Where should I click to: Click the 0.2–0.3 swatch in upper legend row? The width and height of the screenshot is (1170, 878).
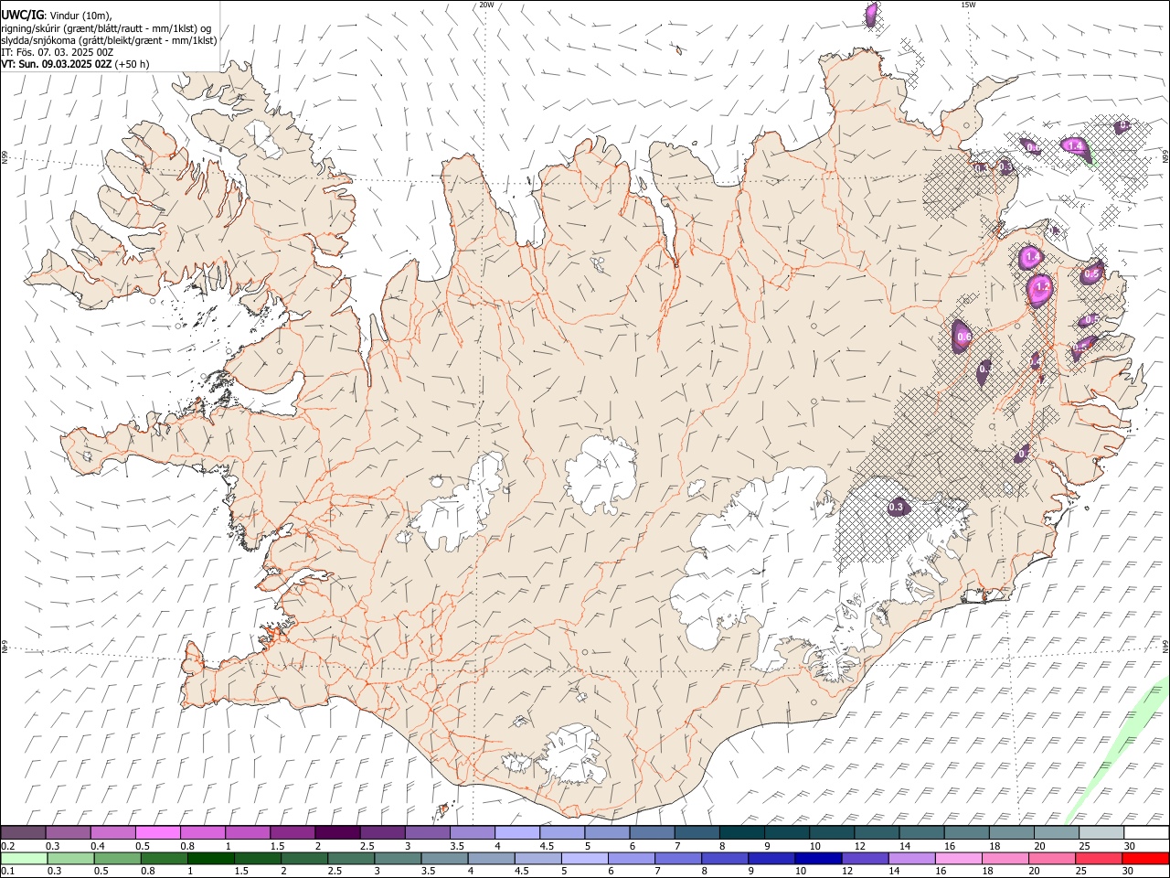point(24,833)
